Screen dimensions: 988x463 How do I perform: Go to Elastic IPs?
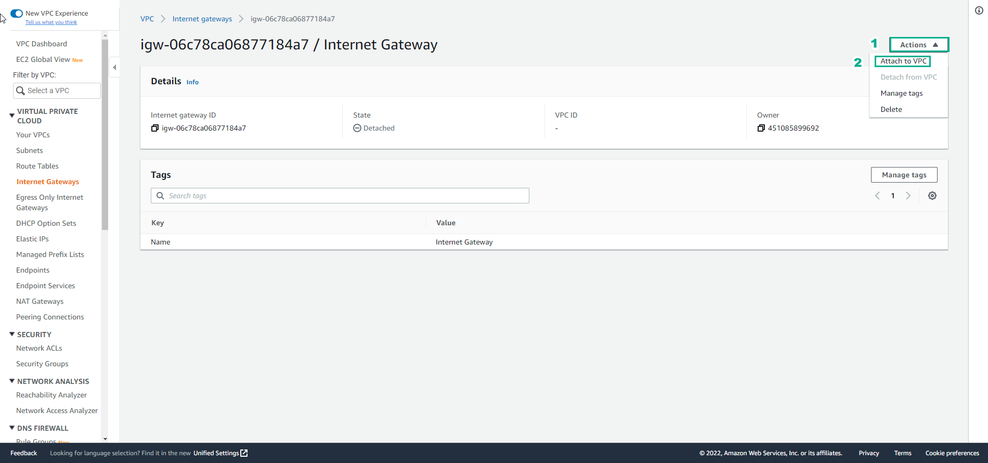tap(32, 239)
